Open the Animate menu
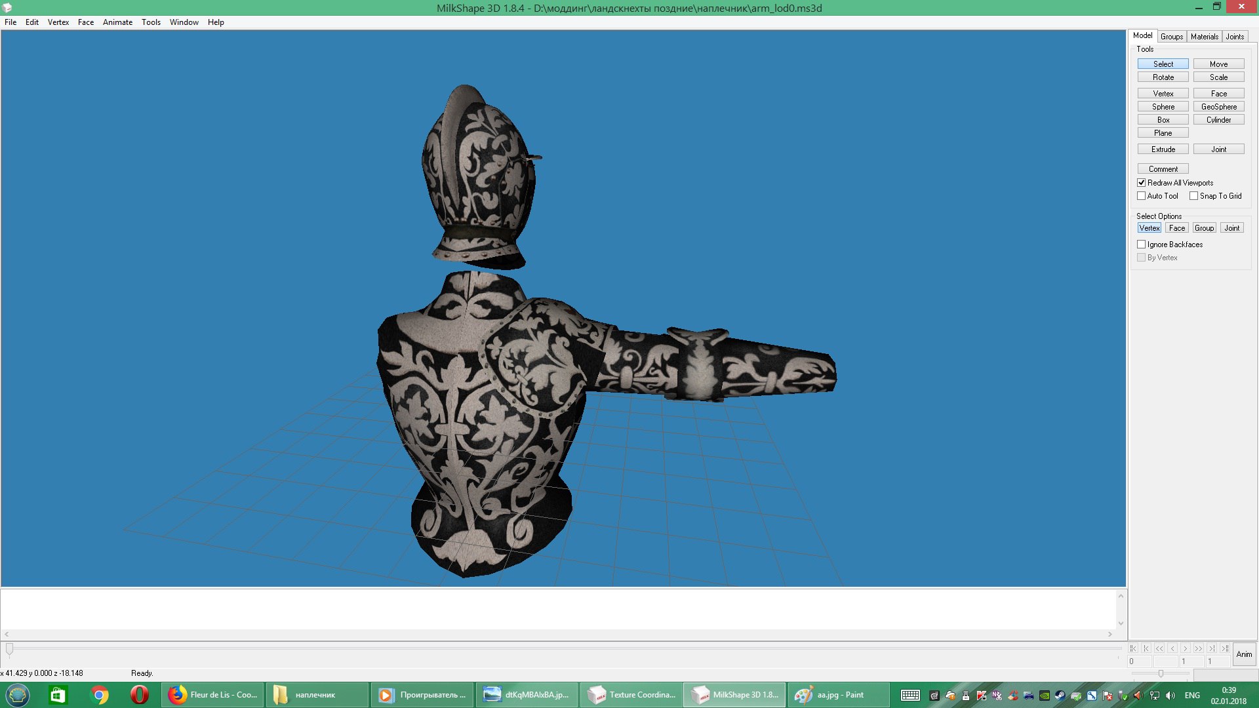1259x708 pixels. tap(117, 22)
